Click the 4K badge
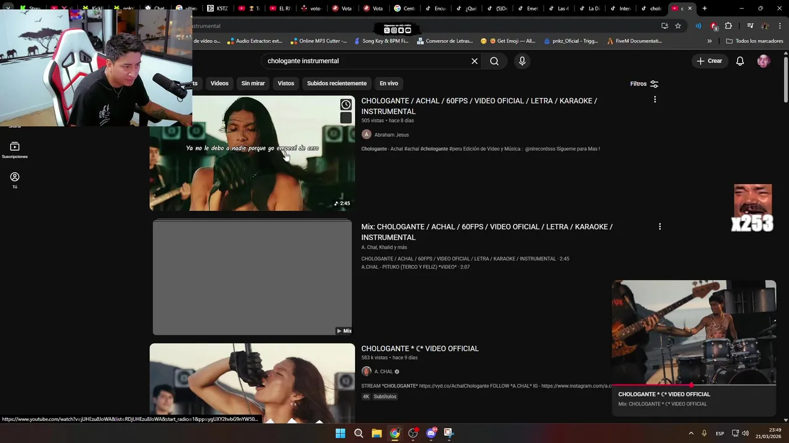The height and width of the screenshot is (443, 789). pyautogui.click(x=366, y=397)
